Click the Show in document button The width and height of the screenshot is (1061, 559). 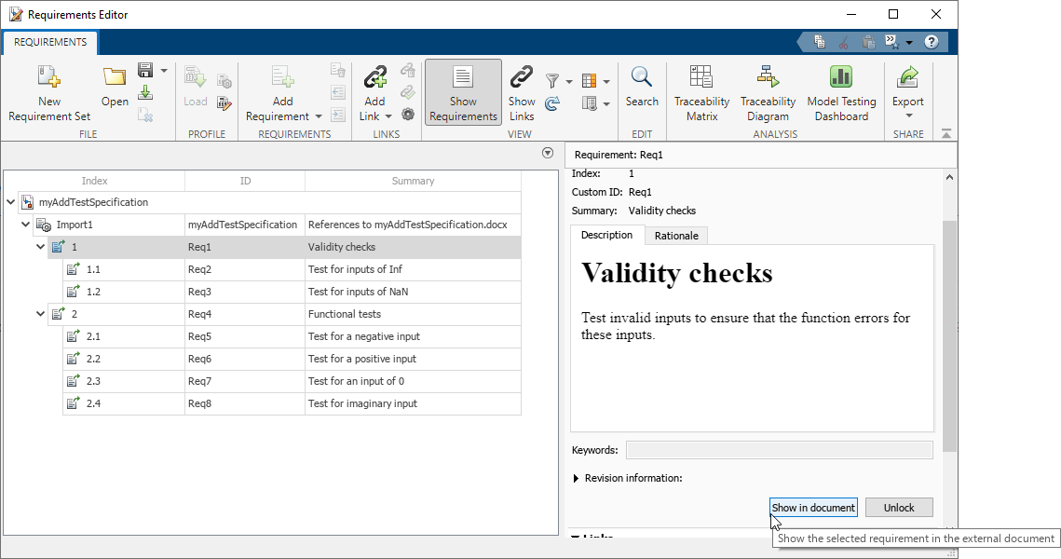click(x=813, y=507)
